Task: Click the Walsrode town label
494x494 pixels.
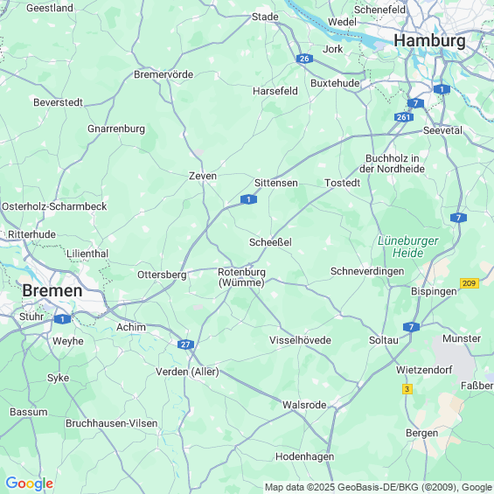Action: pyautogui.click(x=304, y=405)
